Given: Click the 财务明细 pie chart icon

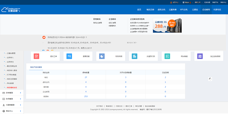Looking at the screenshot, I should tap(102, 56).
